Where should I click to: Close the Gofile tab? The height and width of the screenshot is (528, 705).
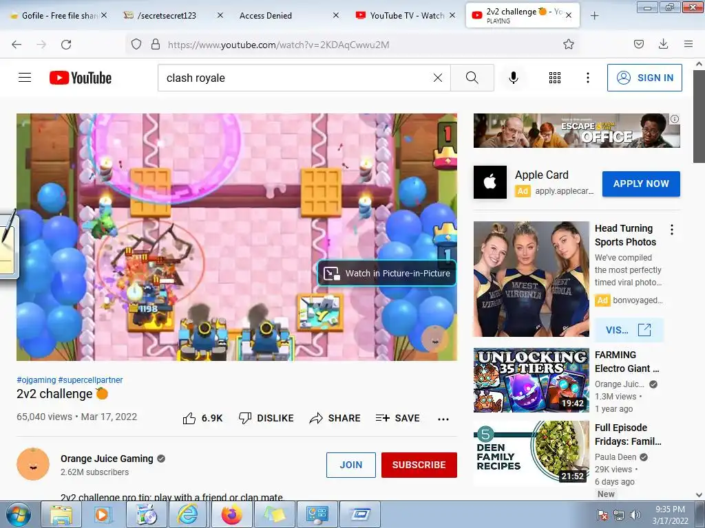104,15
